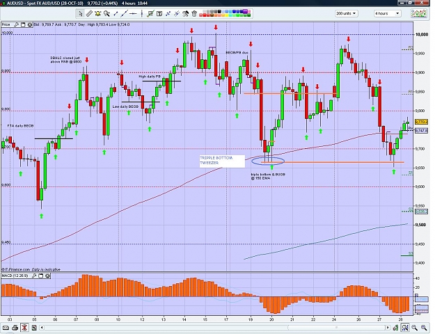435x334 pixels.
Task: Open the alert bell tool
Action: click(97, 13)
